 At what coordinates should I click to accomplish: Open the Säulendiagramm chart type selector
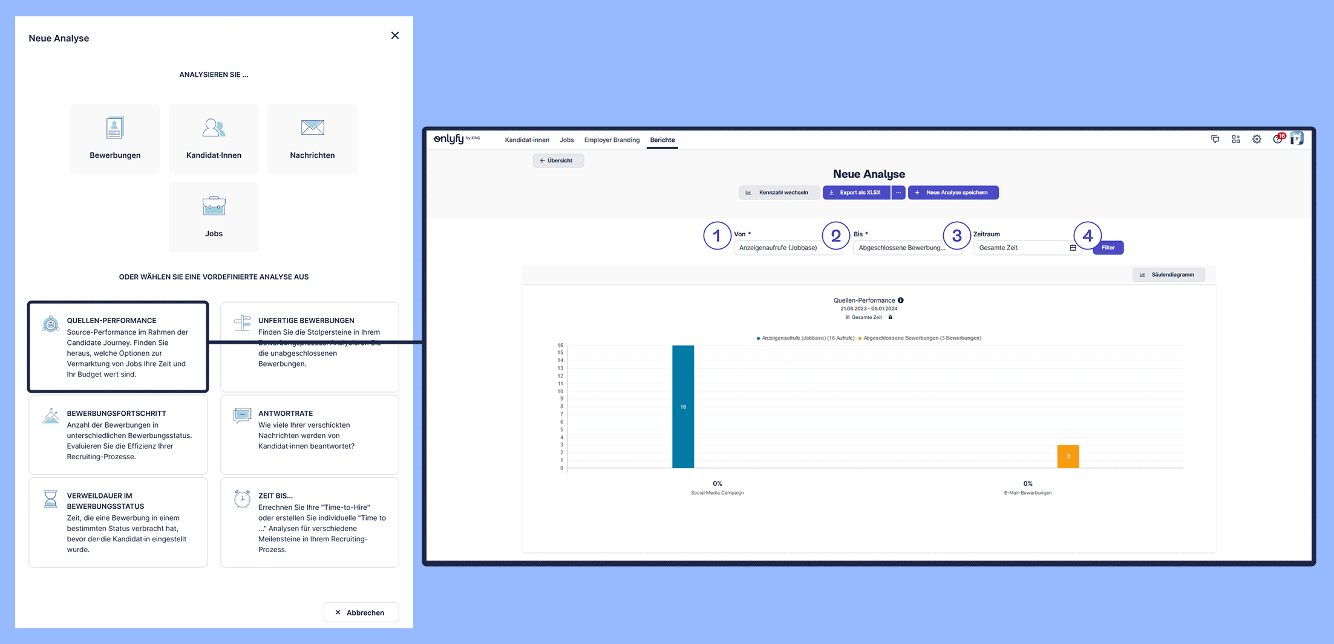tap(1168, 275)
